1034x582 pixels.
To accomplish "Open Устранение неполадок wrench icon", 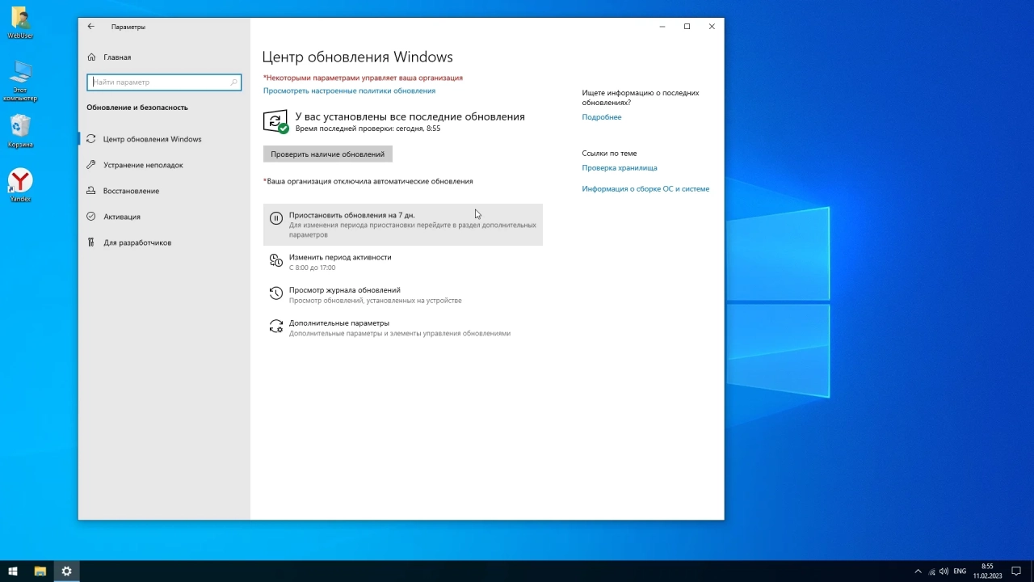I will tap(91, 165).
